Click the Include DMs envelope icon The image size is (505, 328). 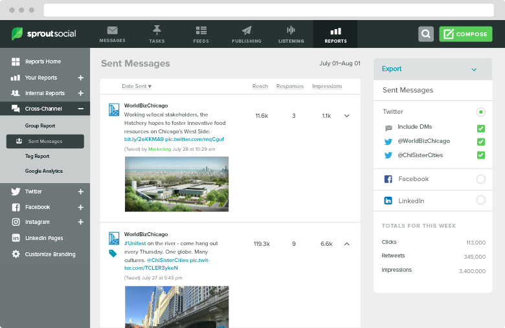point(388,128)
